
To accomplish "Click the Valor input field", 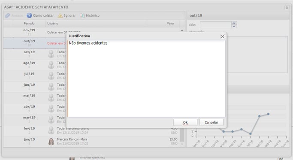I will point(215,25).
